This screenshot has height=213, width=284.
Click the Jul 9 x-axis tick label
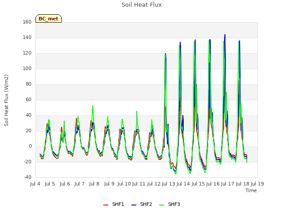pyautogui.click(x=109, y=184)
